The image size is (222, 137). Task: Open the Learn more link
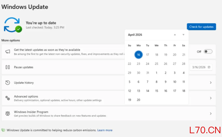coord(105,130)
